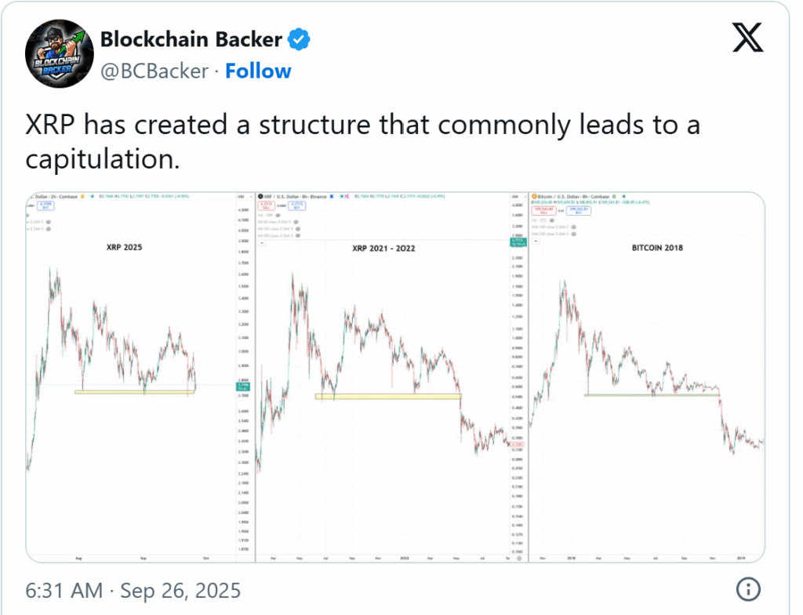Click the Bitcoin coin icon in right chart
This screenshot has width=803, height=615.
(535, 196)
